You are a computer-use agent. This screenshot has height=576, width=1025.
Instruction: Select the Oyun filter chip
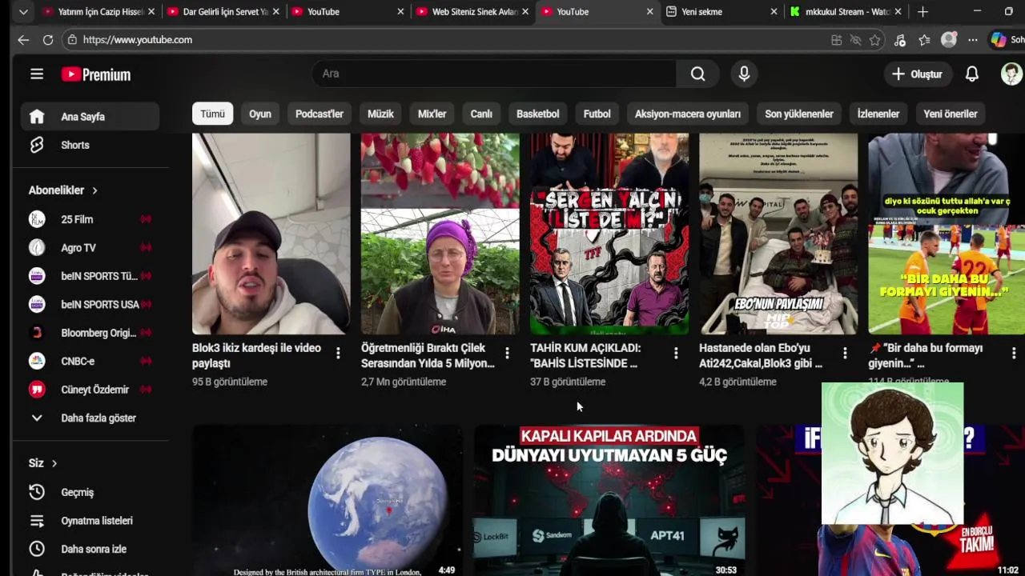coord(260,114)
